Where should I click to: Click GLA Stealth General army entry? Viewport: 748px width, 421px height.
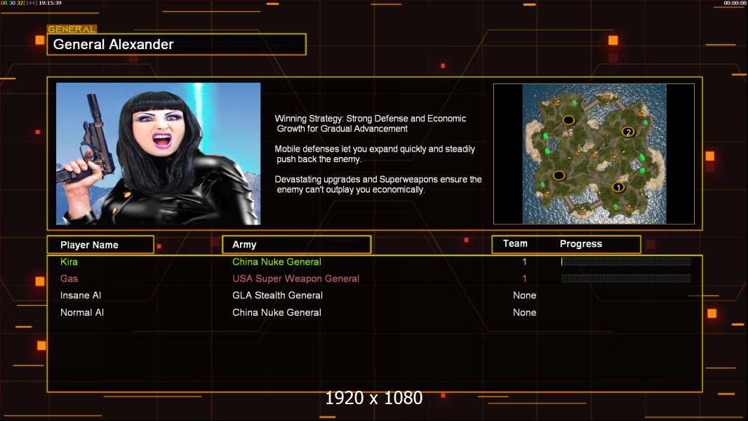click(x=278, y=295)
